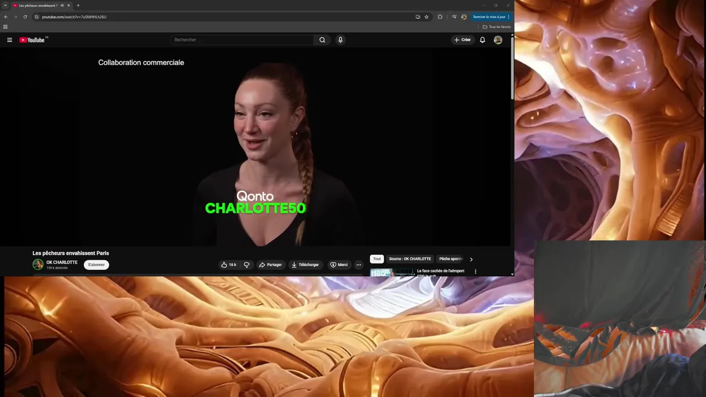
Task: Click Terminer la mise à jour button
Action: pos(491,17)
